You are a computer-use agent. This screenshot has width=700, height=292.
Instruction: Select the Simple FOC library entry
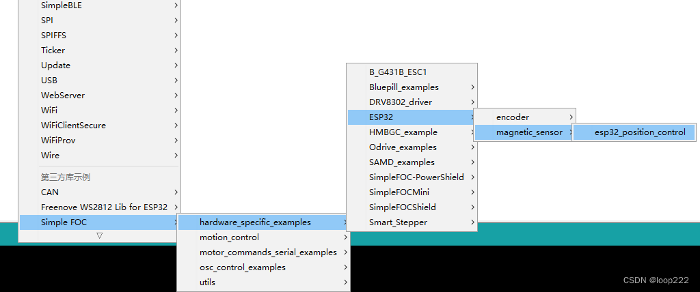99,222
